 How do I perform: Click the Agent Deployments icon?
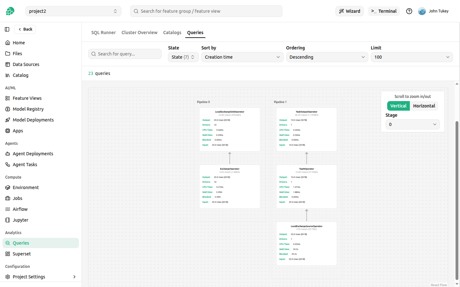click(8, 154)
